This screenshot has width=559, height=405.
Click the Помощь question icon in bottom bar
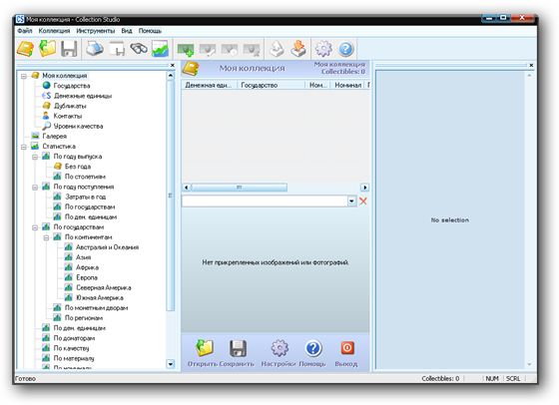pyautogui.click(x=313, y=348)
